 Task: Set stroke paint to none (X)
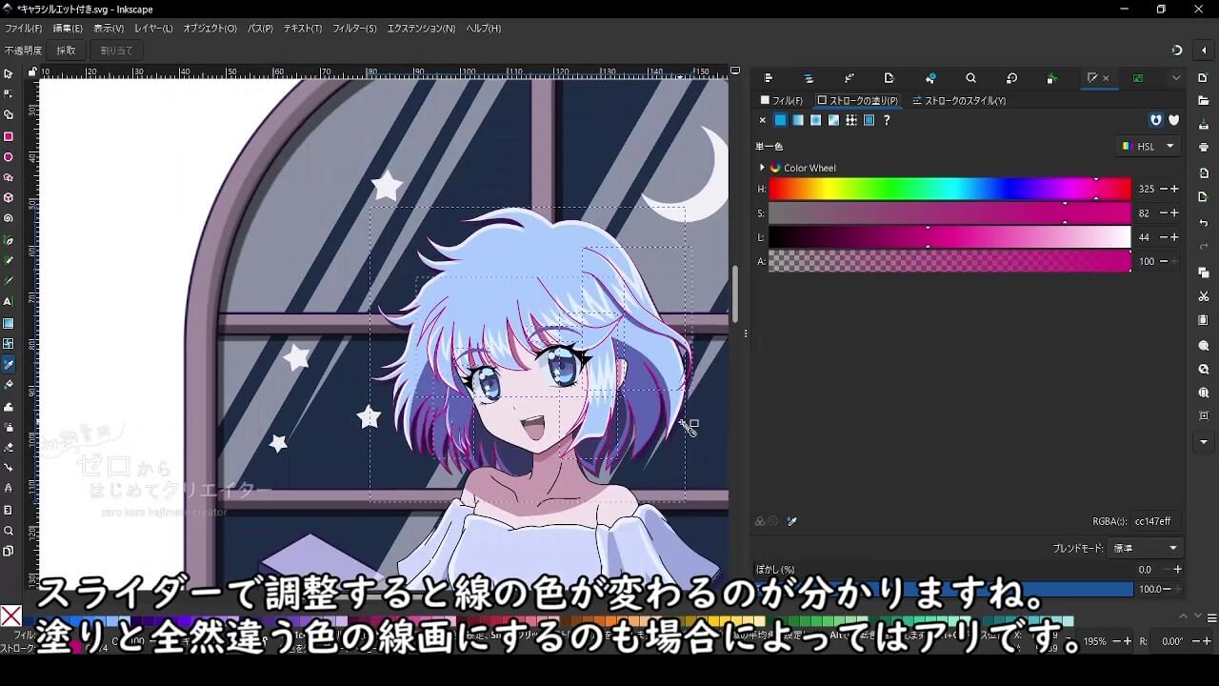(762, 120)
